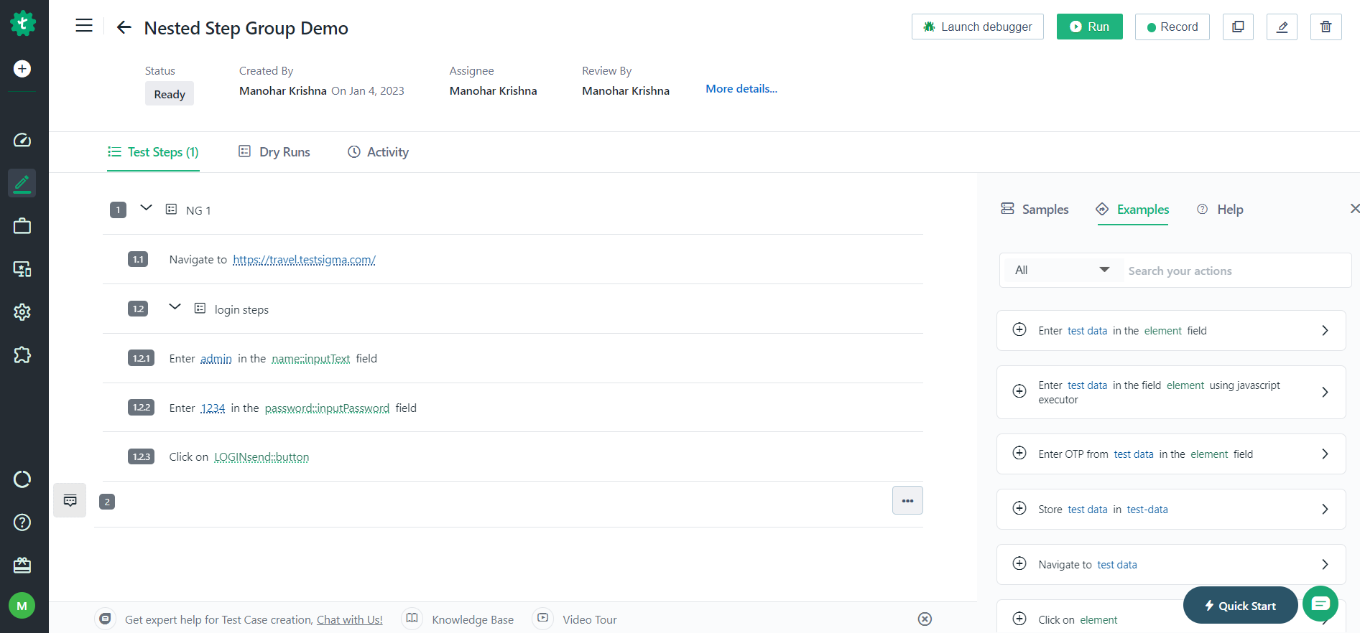
Task: Open the add-ons puzzle icon
Action: [22, 355]
